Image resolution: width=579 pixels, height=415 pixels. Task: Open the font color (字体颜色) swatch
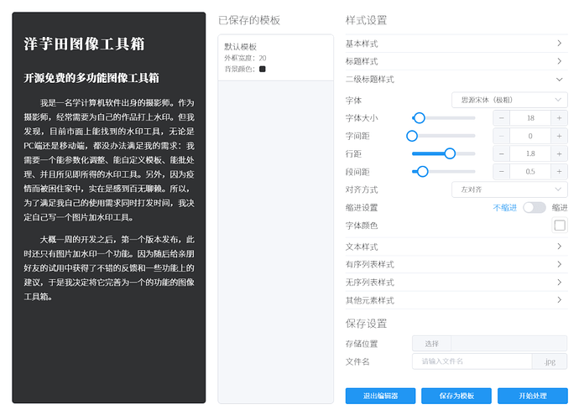pos(559,226)
